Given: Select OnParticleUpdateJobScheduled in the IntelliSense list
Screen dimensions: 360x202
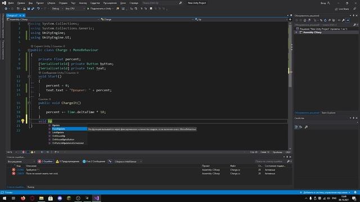Looking at the screenshot, I should (x=67, y=143).
